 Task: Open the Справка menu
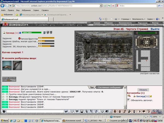(45, 10)
